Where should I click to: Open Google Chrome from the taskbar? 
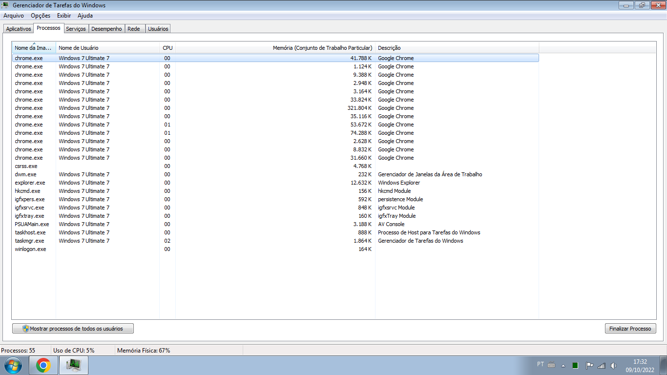click(x=43, y=365)
